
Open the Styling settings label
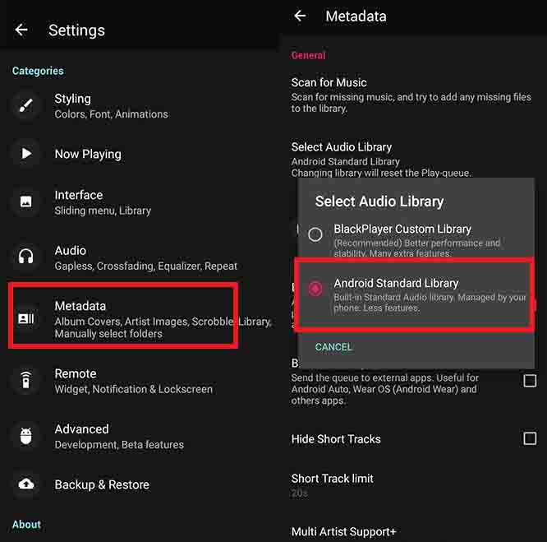(72, 99)
